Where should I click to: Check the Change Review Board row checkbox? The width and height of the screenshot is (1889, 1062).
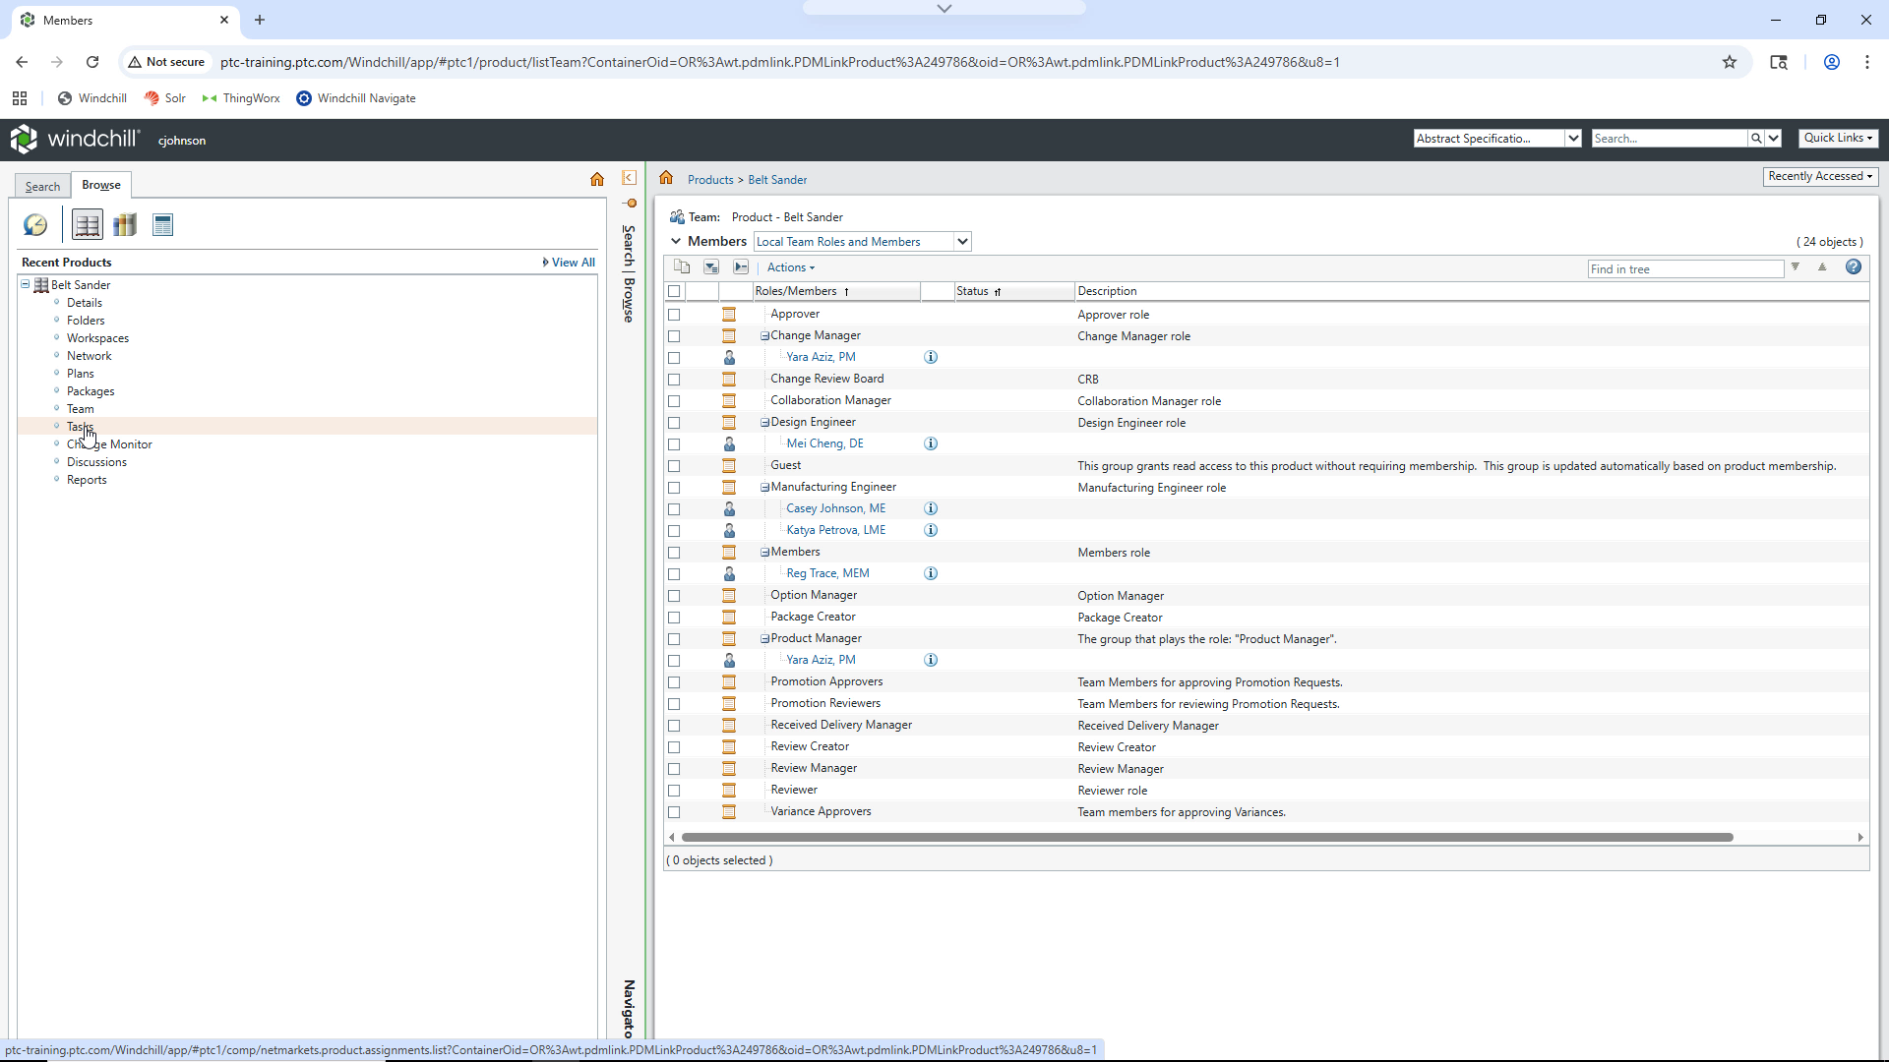(x=674, y=380)
